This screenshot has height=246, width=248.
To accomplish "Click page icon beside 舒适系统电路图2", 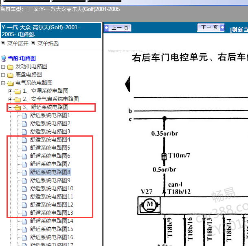I will click(24, 124).
